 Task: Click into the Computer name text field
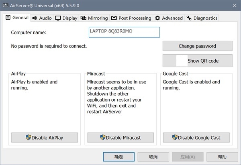(x=124, y=32)
